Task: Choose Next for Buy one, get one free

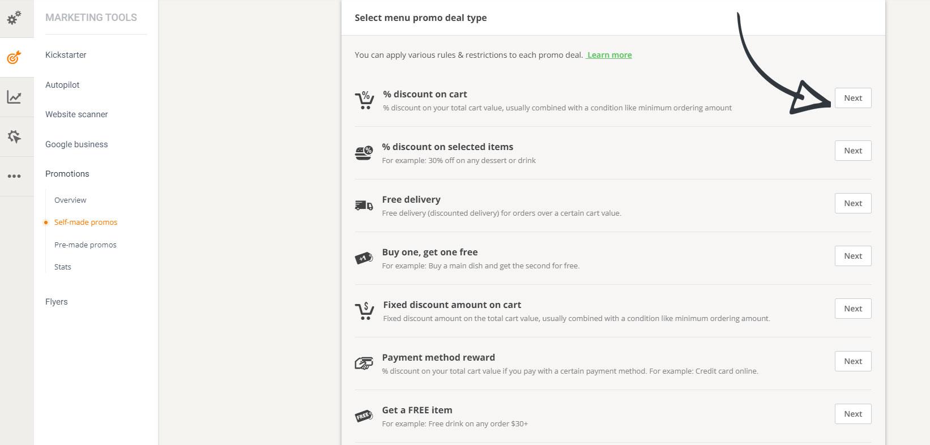Action: pyautogui.click(x=852, y=256)
